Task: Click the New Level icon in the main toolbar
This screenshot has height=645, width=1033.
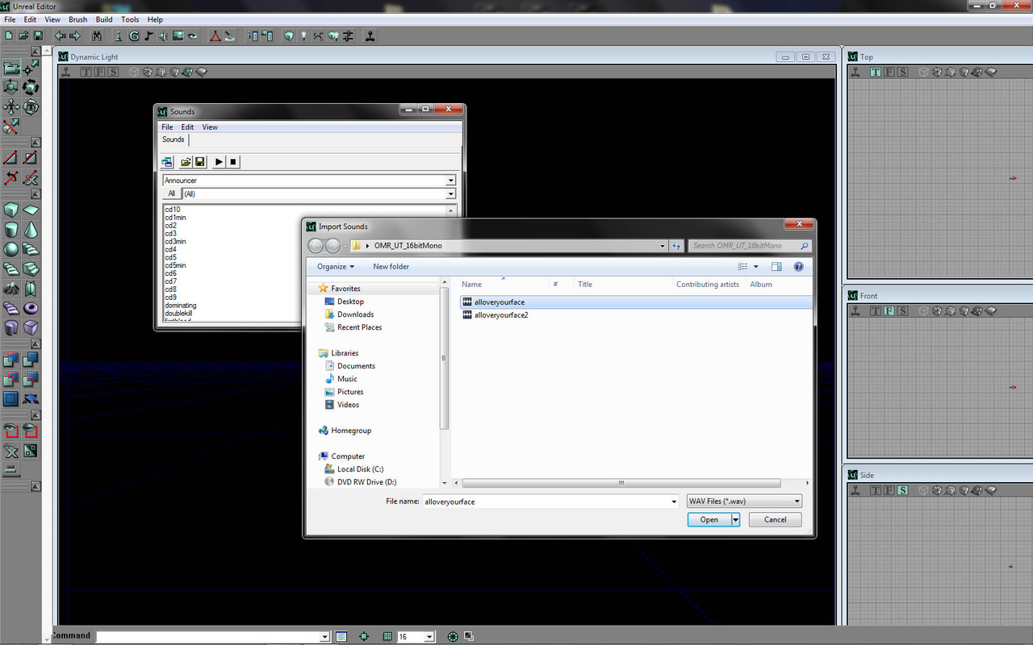Action: tap(9, 36)
